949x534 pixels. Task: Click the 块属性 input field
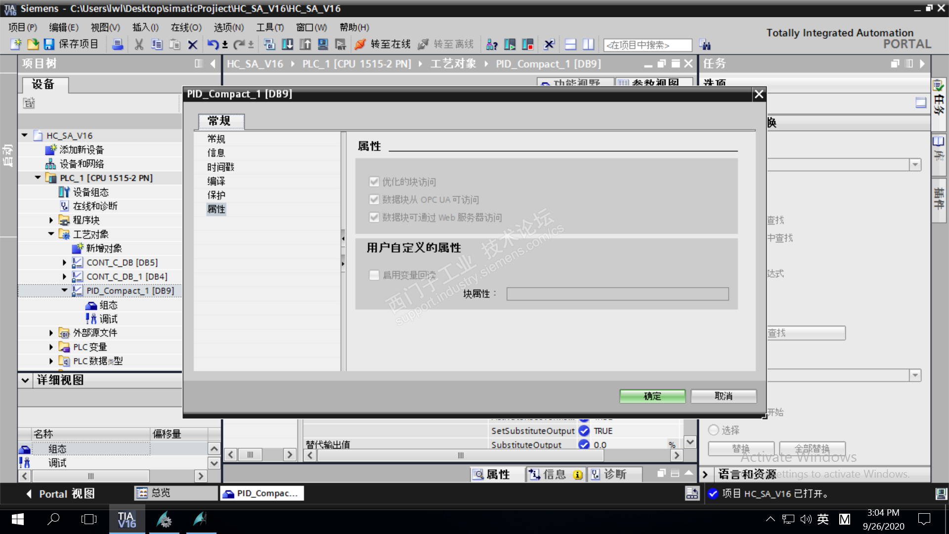tap(617, 294)
